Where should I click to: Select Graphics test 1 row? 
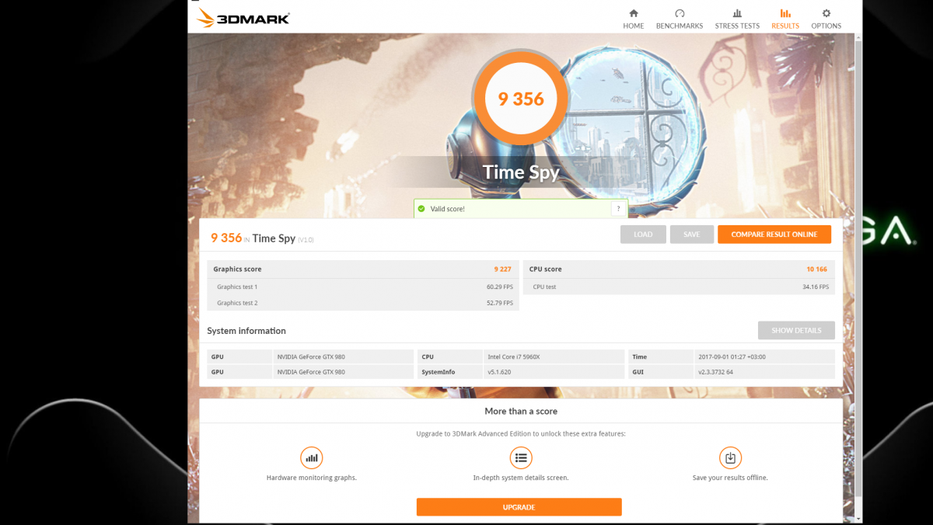pyautogui.click(x=363, y=287)
